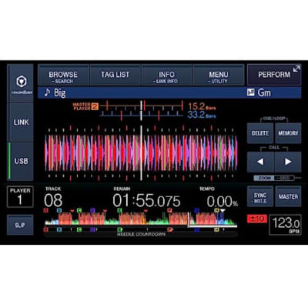This screenshot has height=308, width=308.
Task: Select yellow hot cue H above overview waveform
Action: tap(216, 210)
